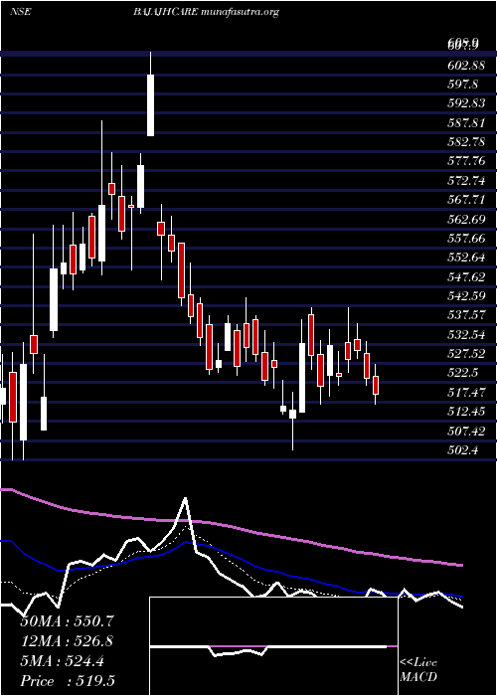This screenshot has height=696, width=497.
Task: Click the MACD inset chart panel
Action: click(x=273, y=646)
